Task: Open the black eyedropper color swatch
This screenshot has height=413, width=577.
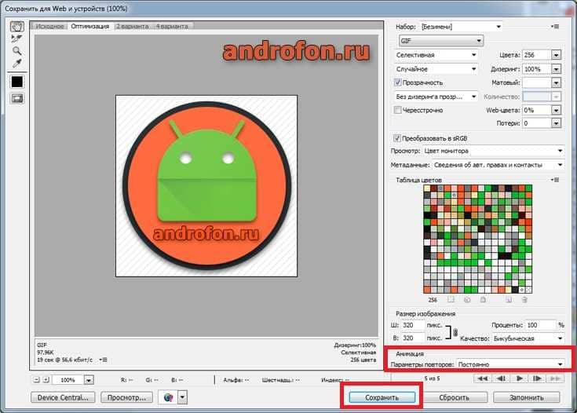Action: tap(17, 82)
